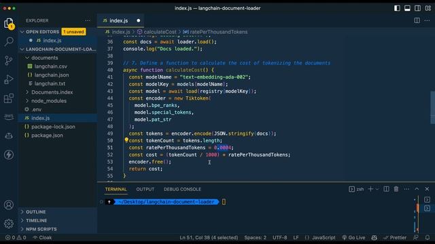Select the index.js editor tab
Image resolution: width=435 pixels, height=244 pixels.
[120, 20]
